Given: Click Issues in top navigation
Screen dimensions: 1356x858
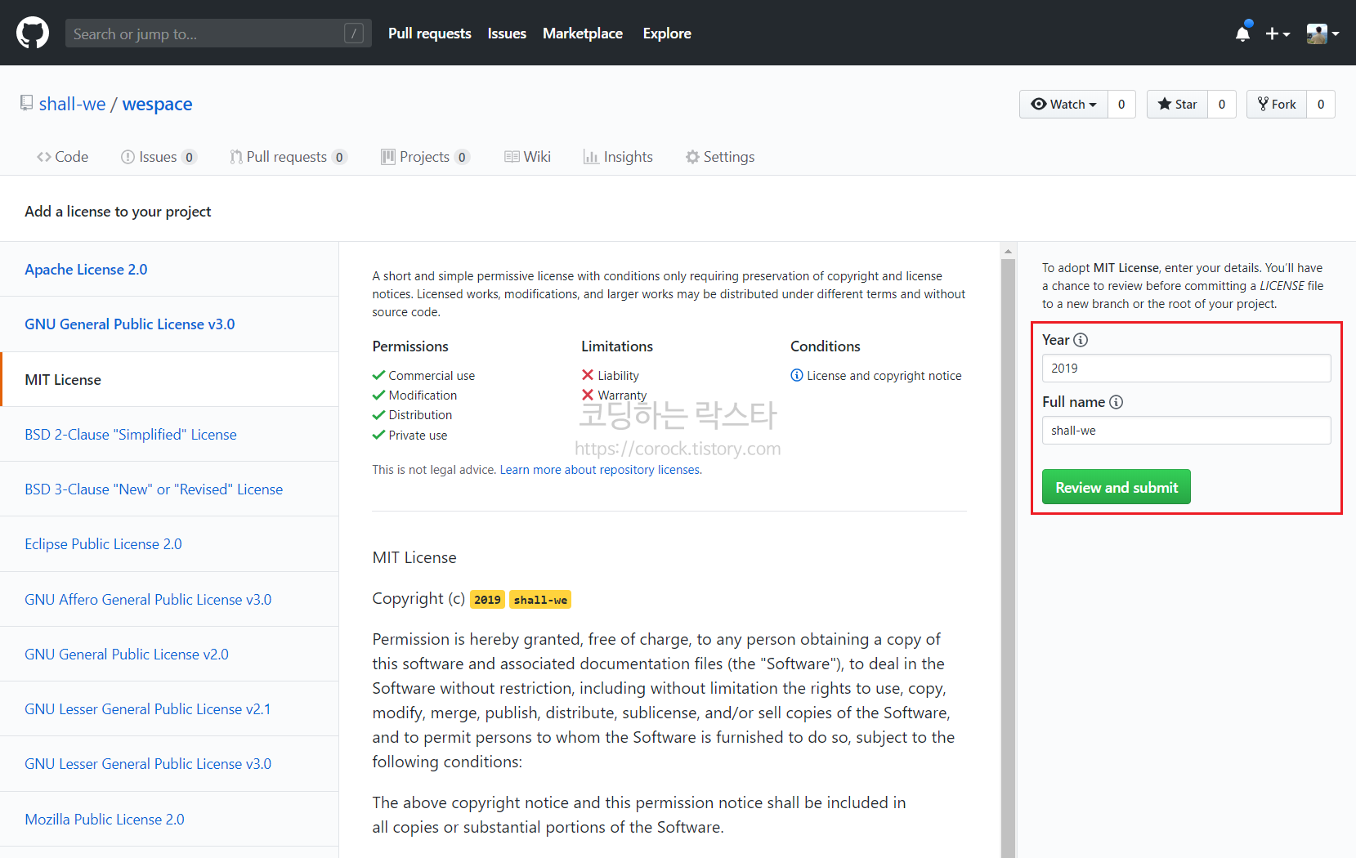Looking at the screenshot, I should pyautogui.click(x=507, y=34).
